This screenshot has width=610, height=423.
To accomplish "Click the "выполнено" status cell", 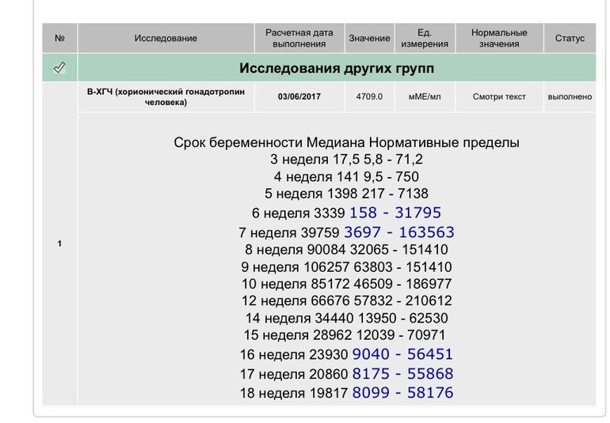I will click(570, 97).
